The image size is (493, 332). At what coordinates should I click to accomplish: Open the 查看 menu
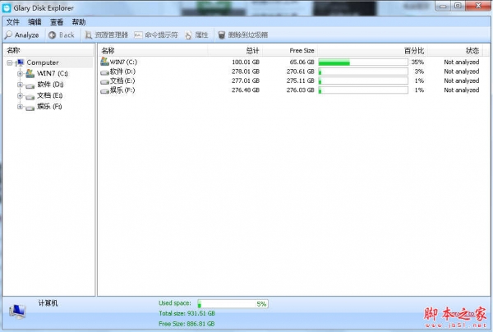tap(57, 22)
